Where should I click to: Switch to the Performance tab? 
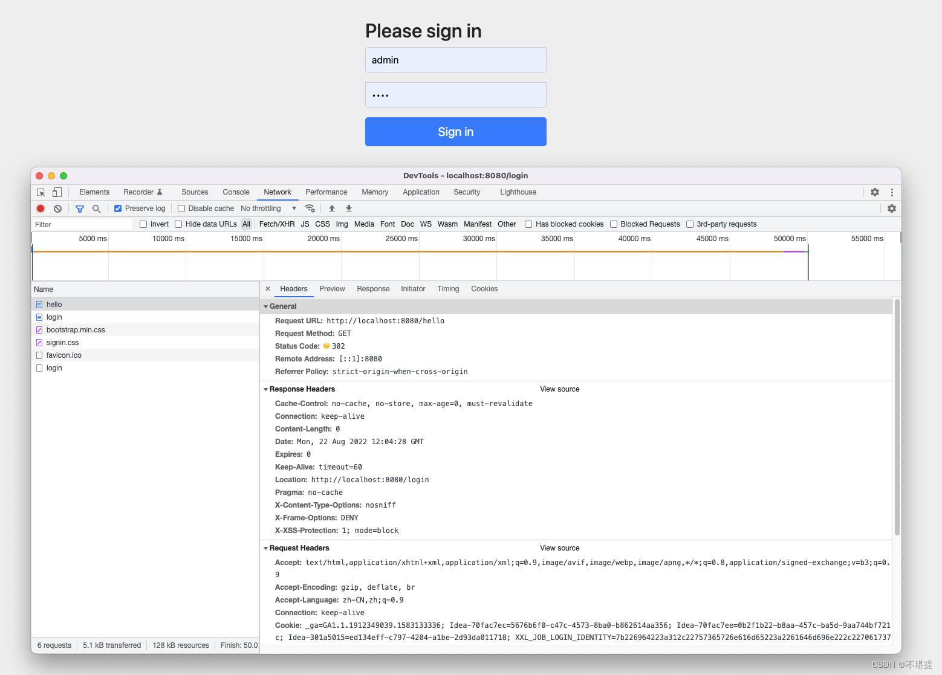coord(326,192)
